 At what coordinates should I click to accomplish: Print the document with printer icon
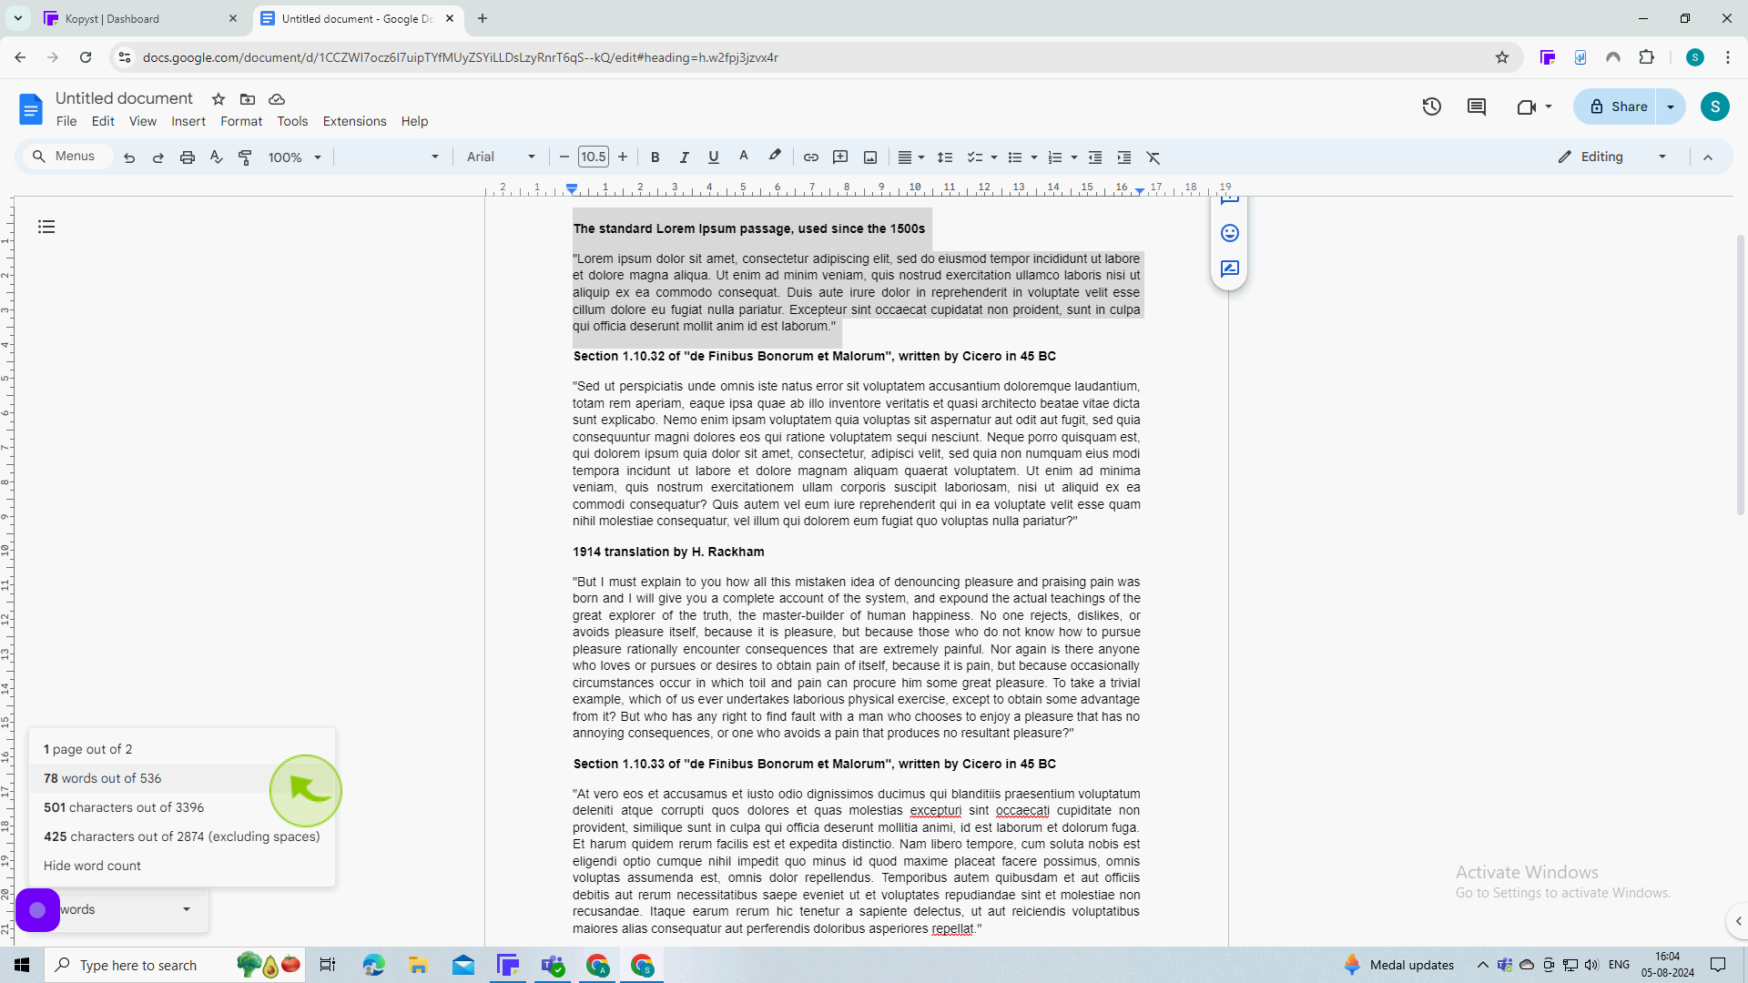click(188, 157)
